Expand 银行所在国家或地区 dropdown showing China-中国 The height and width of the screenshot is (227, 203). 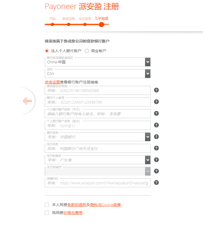tap(148, 62)
